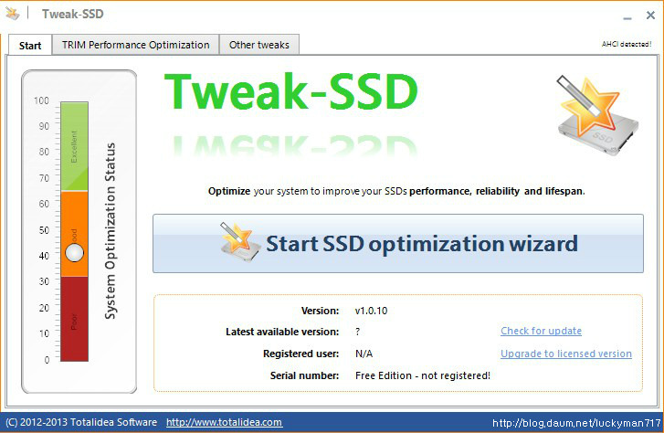Image resolution: width=664 pixels, height=433 pixels.
Task: Click the latest version value '?'
Action: point(358,332)
